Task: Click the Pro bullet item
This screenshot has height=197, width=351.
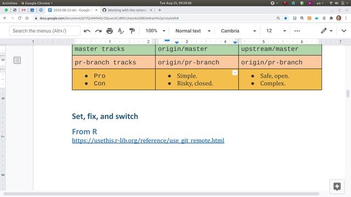Action: [x=100, y=76]
